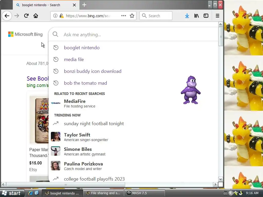Bookmark this page with the star
Image resolution: width=263 pixels, height=197 pixels.
pos(132,16)
